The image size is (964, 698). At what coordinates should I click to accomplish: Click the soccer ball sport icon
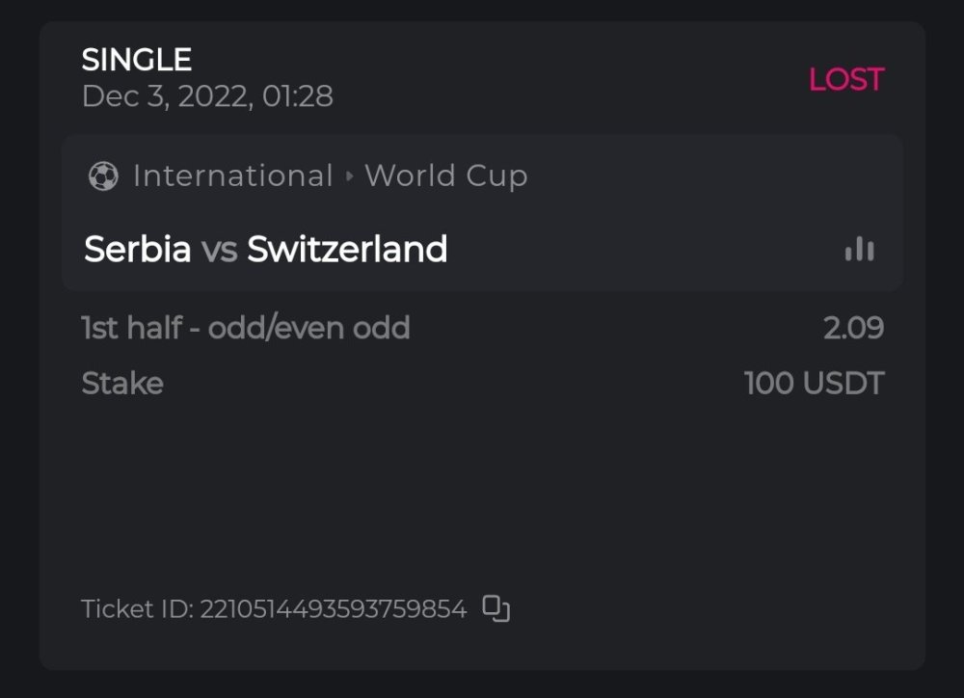[x=103, y=176]
